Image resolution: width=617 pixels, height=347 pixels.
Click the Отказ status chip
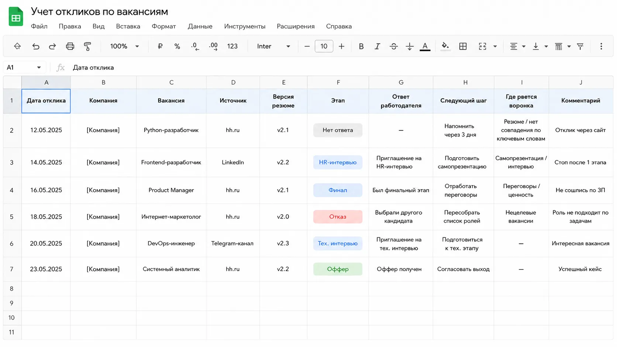pyautogui.click(x=338, y=217)
